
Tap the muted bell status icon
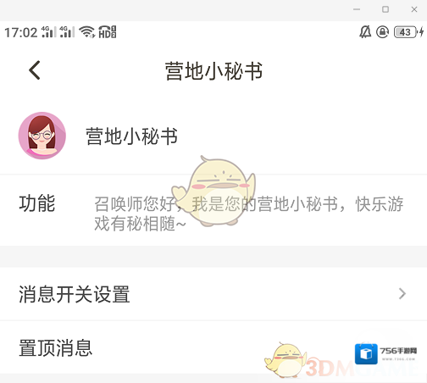pos(365,32)
